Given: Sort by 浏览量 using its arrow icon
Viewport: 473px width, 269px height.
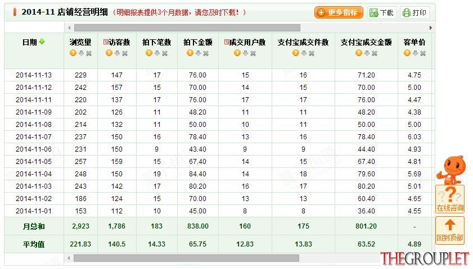Looking at the screenshot, I should [x=81, y=53].
